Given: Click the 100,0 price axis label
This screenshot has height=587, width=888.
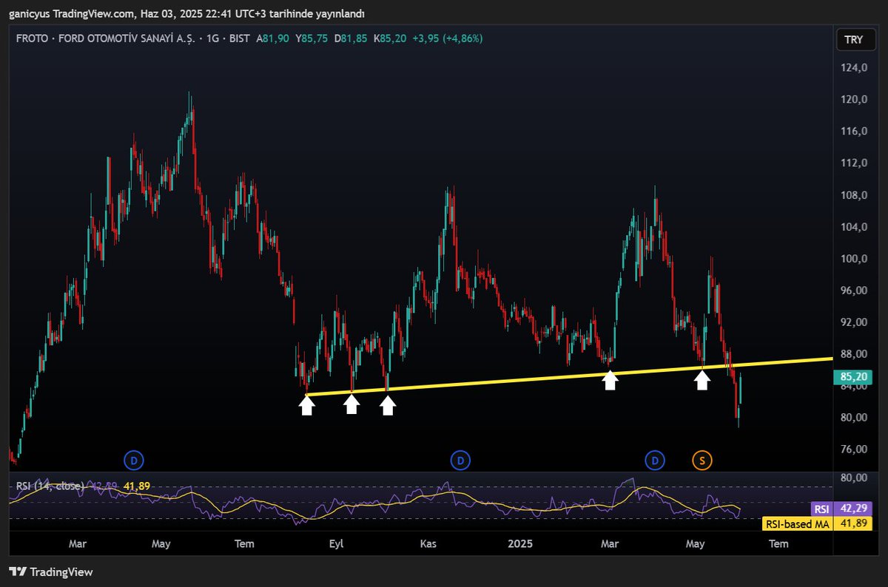Looking at the screenshot, I should click(854, 259).
